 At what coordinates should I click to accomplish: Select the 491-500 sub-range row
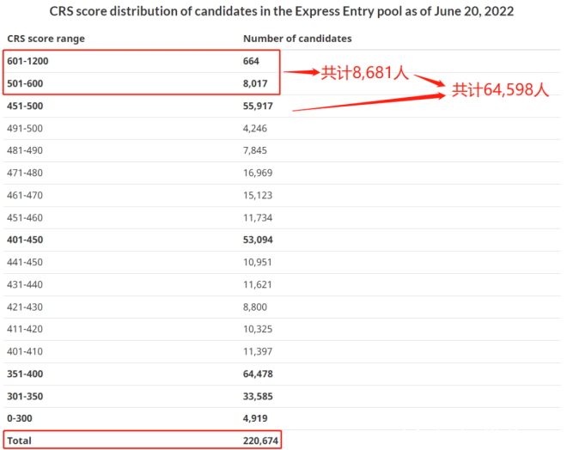(x=282, y=128)
